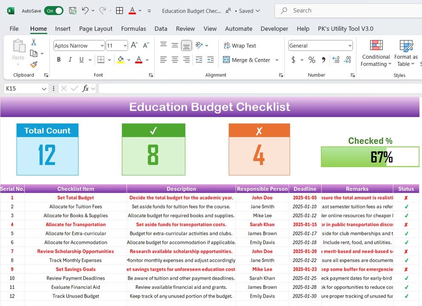Switch to the Page Layout tab
The image size is (422, 306).
pyautogui.click(x=96, y=28)
